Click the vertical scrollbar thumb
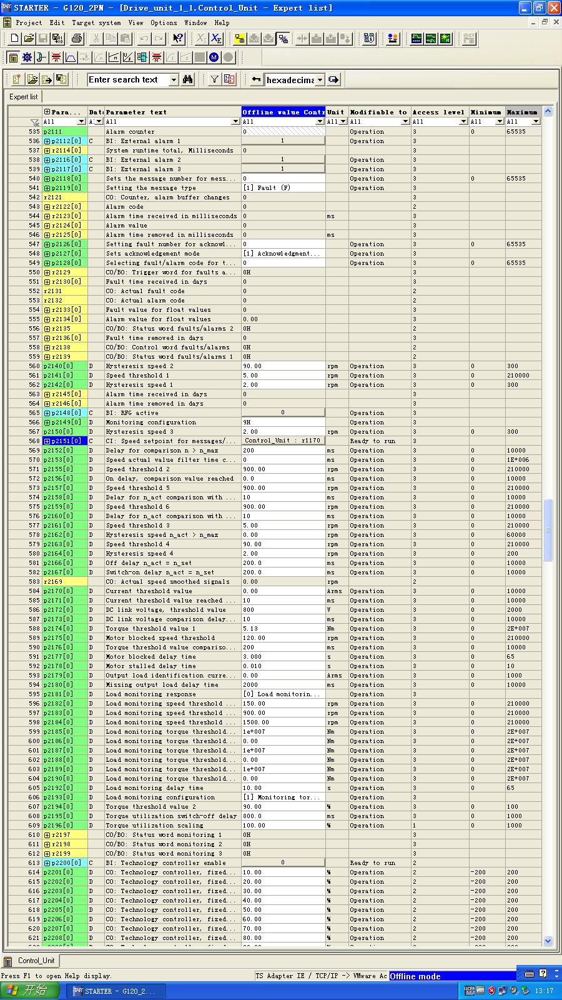Image resolution: width=562 pixels, height=1000 pixels. coord(548,530)
